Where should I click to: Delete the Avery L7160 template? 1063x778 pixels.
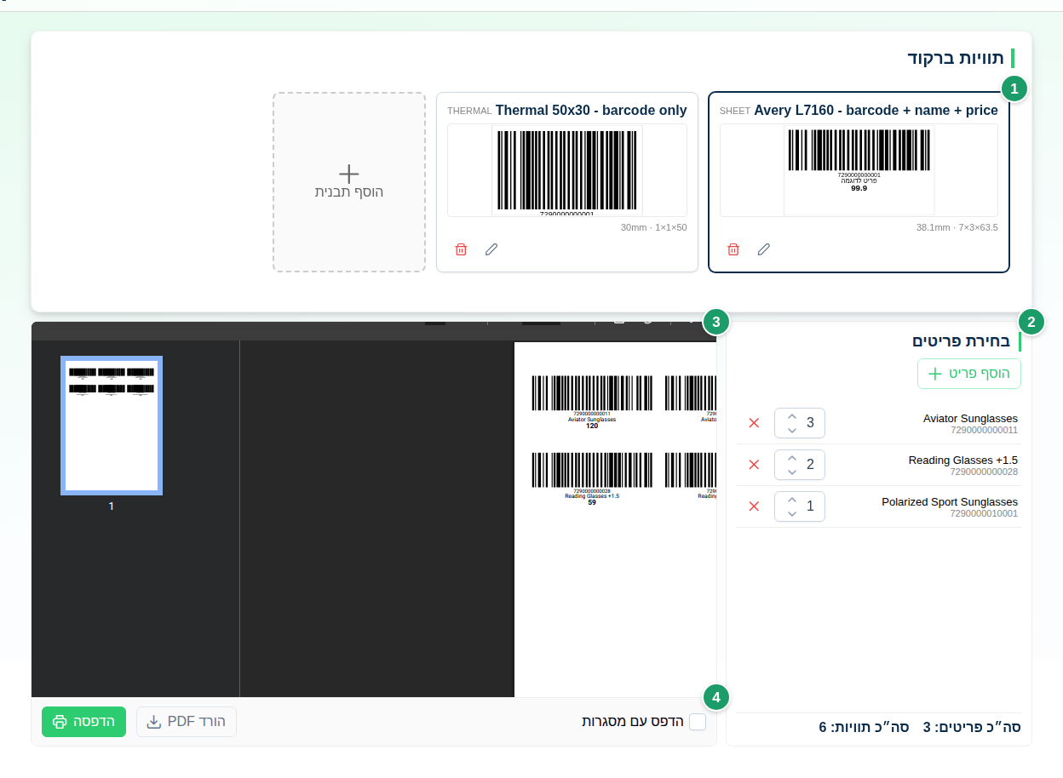tap(733, 249)
